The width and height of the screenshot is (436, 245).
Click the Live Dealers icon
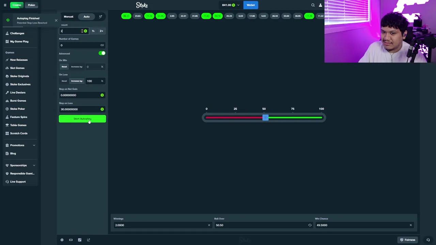coord(7,93)
